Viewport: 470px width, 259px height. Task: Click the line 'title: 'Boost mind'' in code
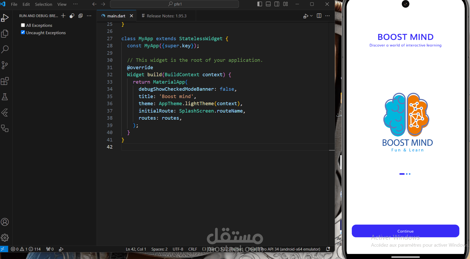(x=167, y=97)
